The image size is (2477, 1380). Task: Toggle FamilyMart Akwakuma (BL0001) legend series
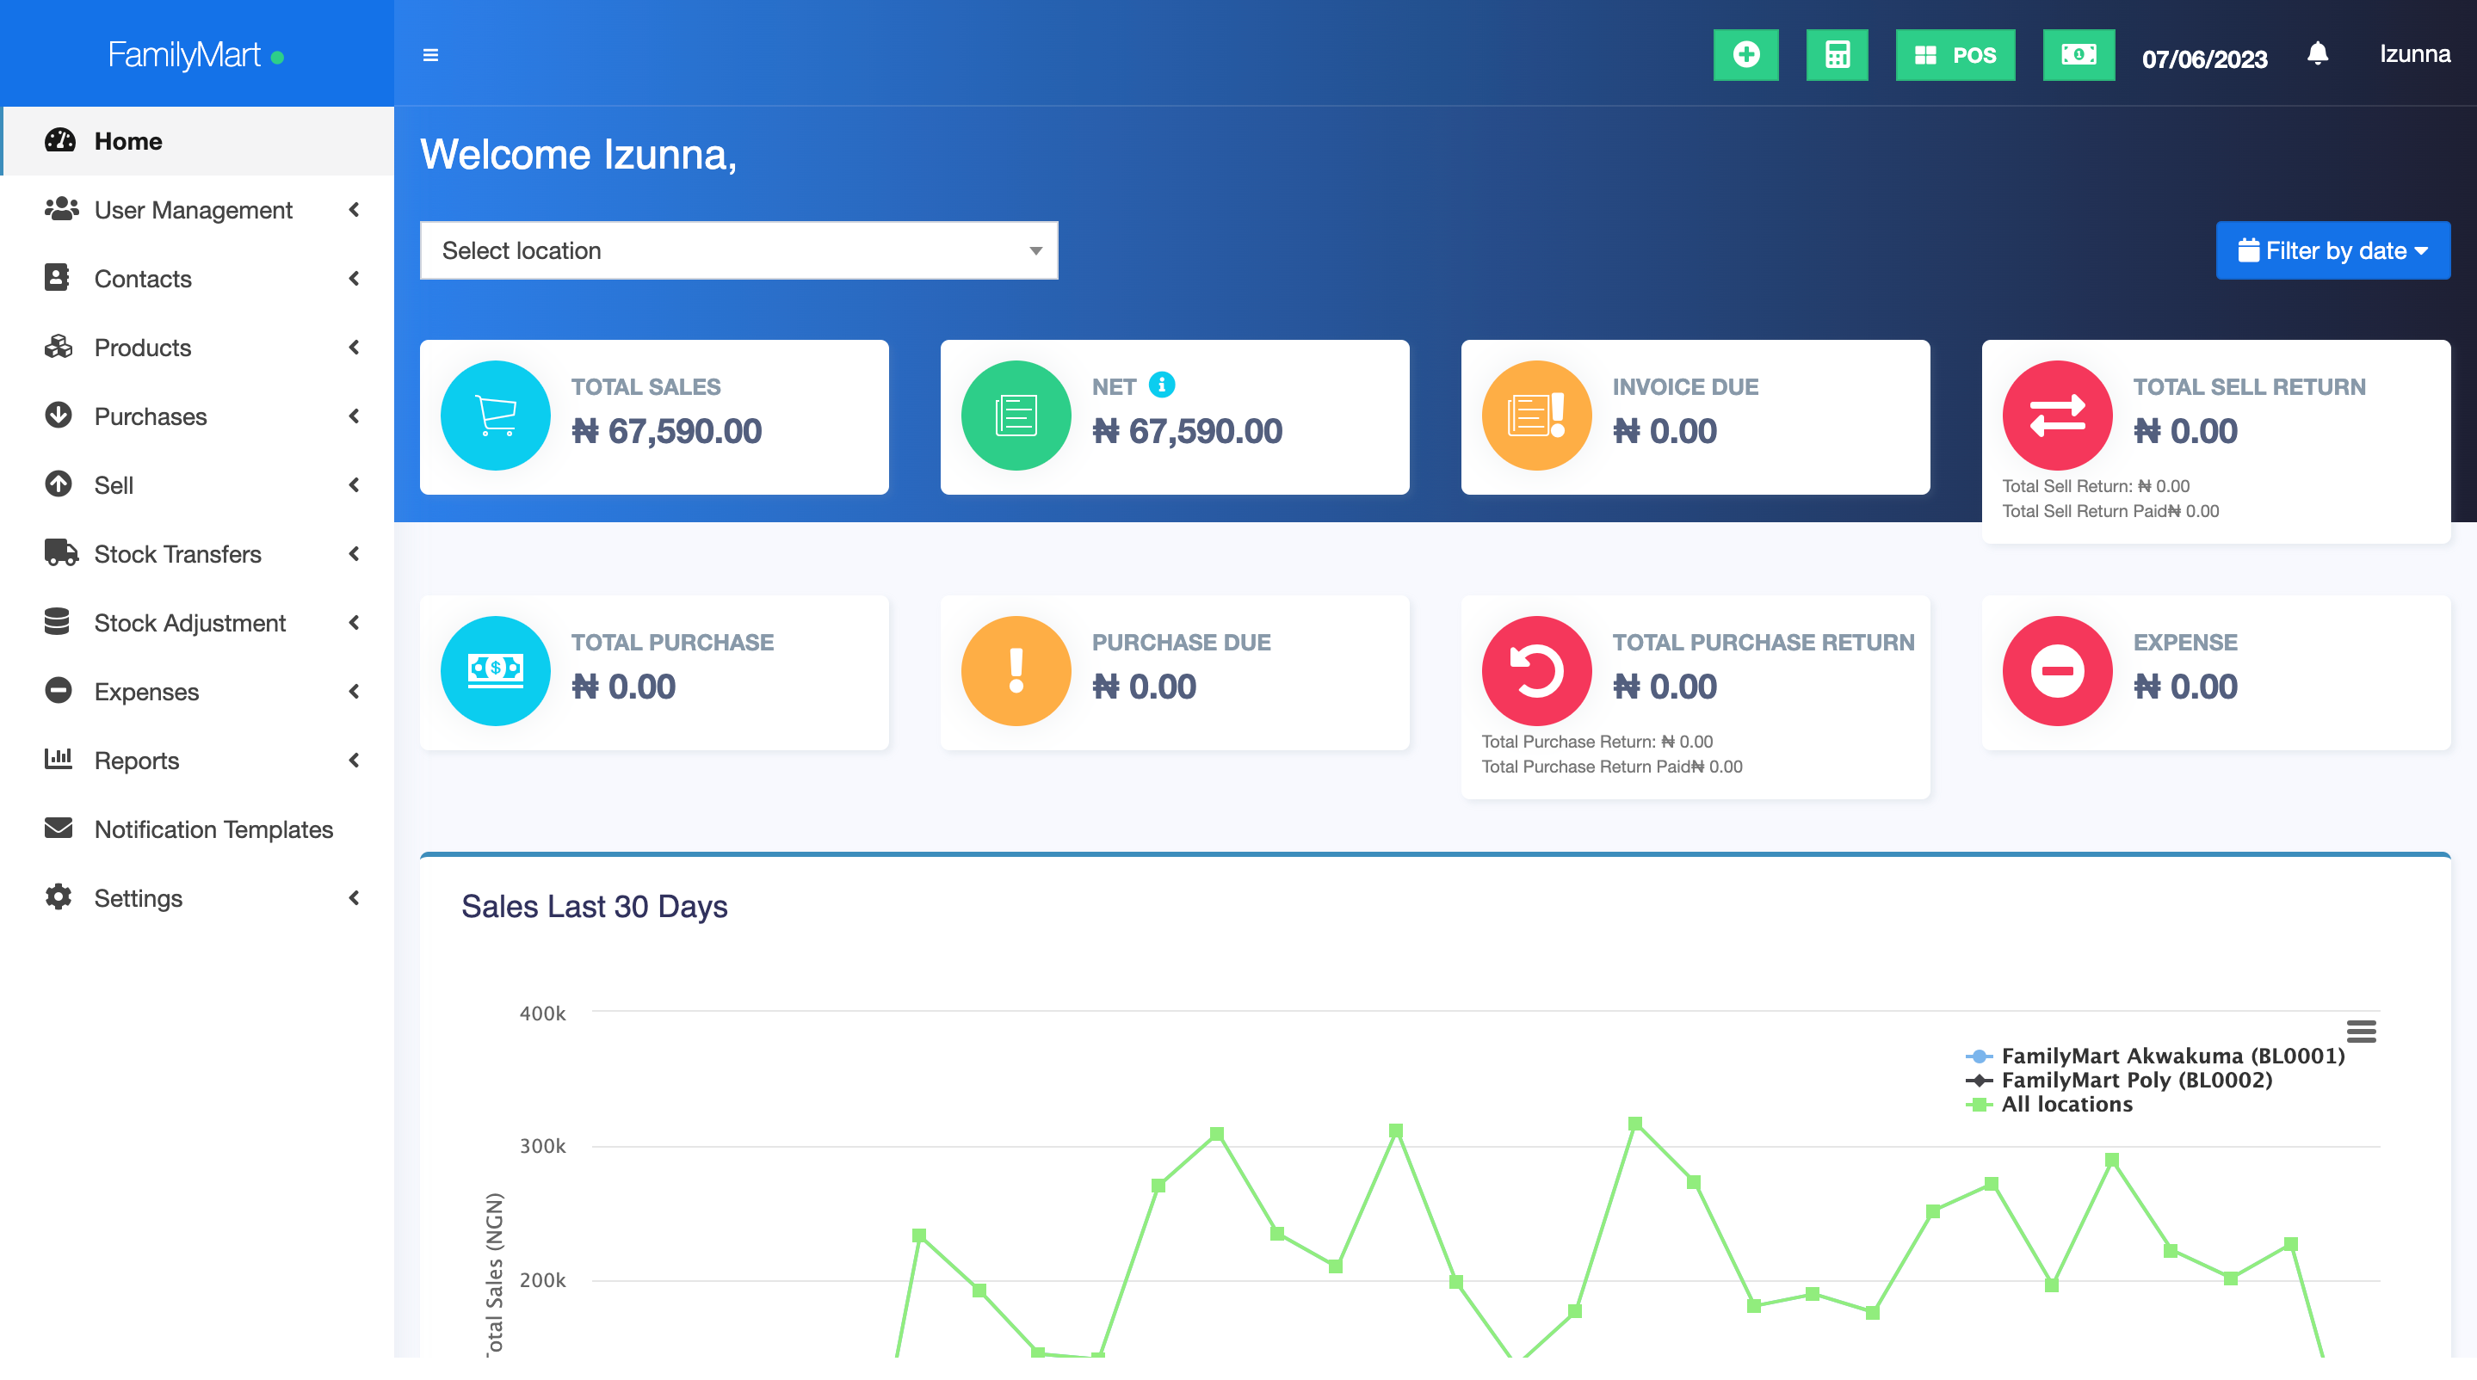tap(2156, 1057)
